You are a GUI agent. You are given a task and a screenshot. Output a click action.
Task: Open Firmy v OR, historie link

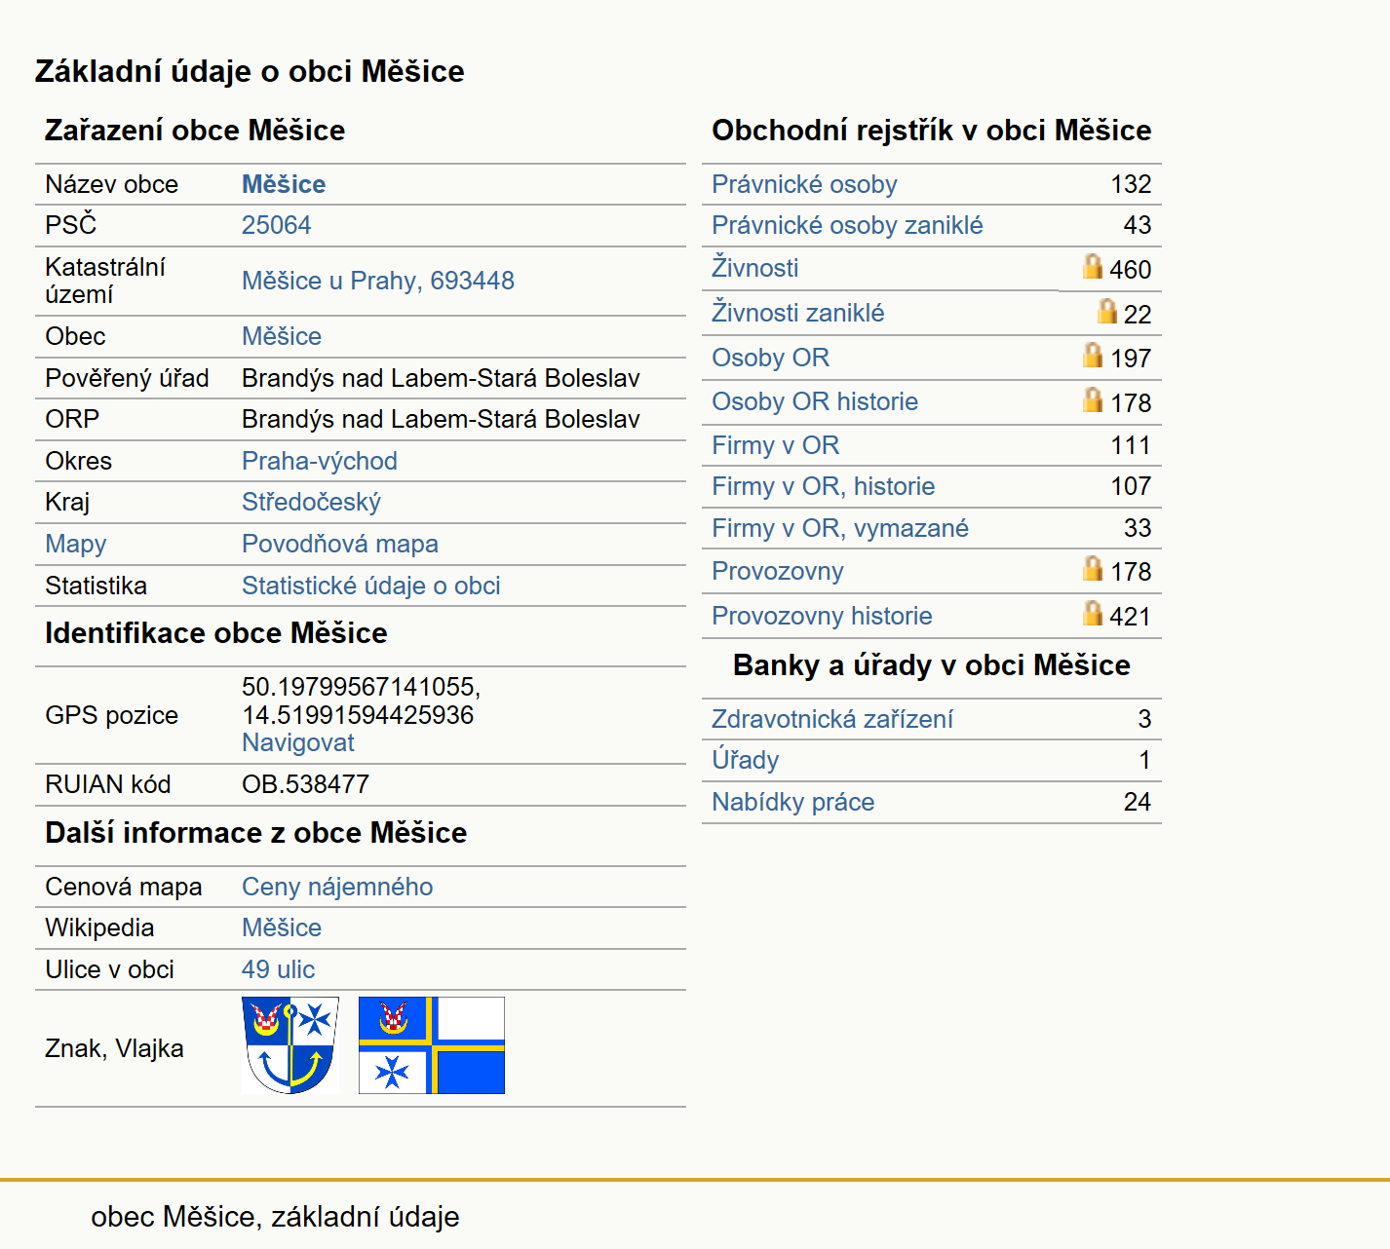824,486
